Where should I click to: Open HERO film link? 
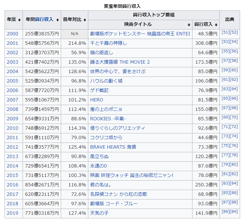pos(97,100)
